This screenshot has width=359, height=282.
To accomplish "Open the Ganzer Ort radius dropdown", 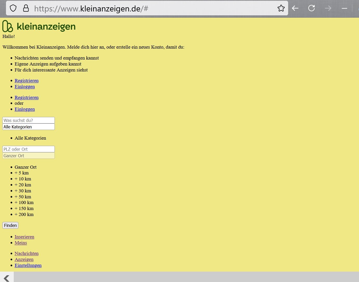I will (29, 156).
